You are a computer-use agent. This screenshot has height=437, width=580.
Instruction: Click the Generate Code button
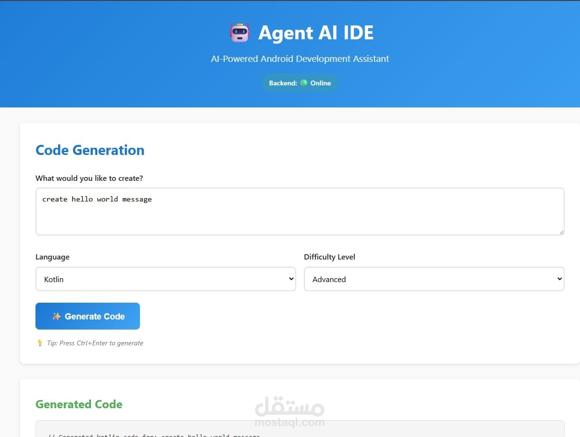87,316
